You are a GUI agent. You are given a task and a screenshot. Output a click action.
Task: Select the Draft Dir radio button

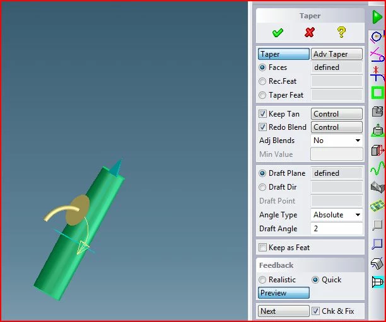coord(262,187)
